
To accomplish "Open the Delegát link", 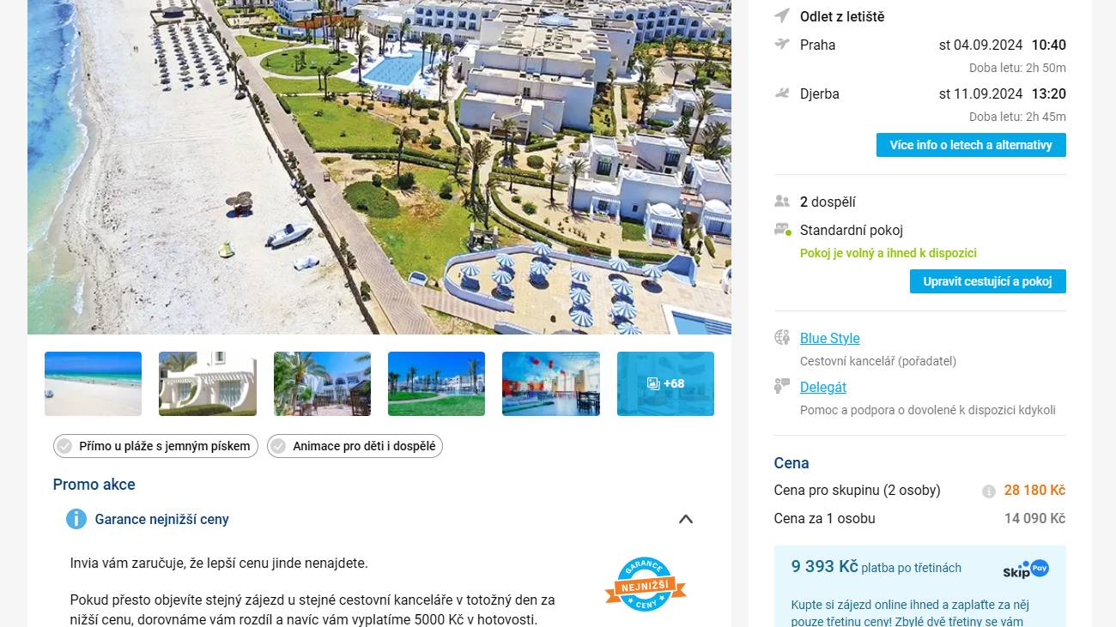I will click(823, 387).
